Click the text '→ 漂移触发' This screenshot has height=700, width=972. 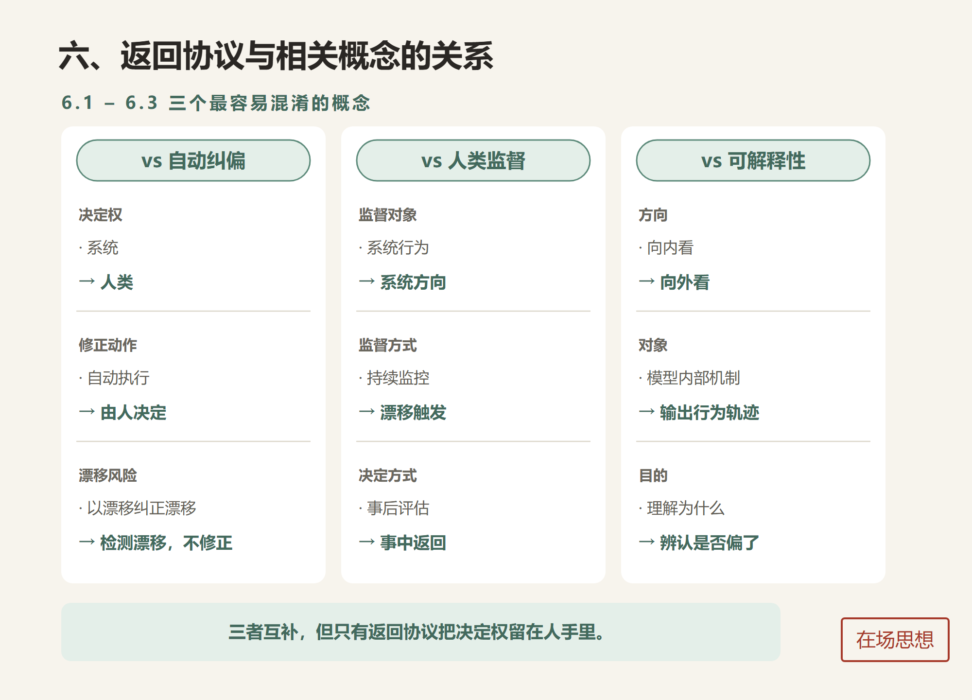tap(402, 412)
